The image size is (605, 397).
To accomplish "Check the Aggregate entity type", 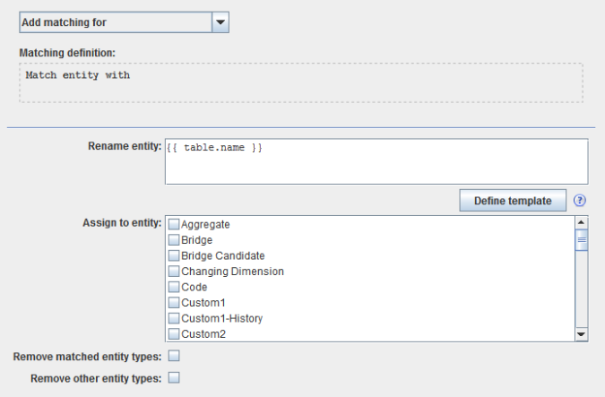I will click(175, 224).
